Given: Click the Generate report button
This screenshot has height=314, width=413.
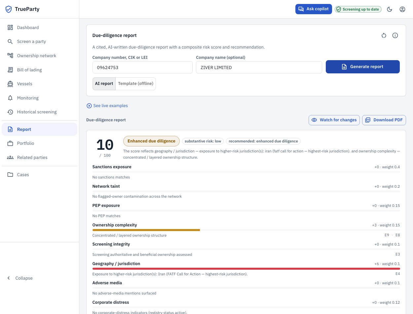Looking at the screenshot, I should (362, 67).
